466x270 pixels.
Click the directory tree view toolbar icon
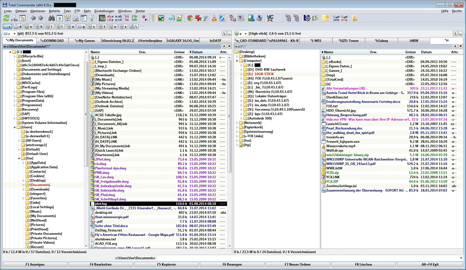22,18
